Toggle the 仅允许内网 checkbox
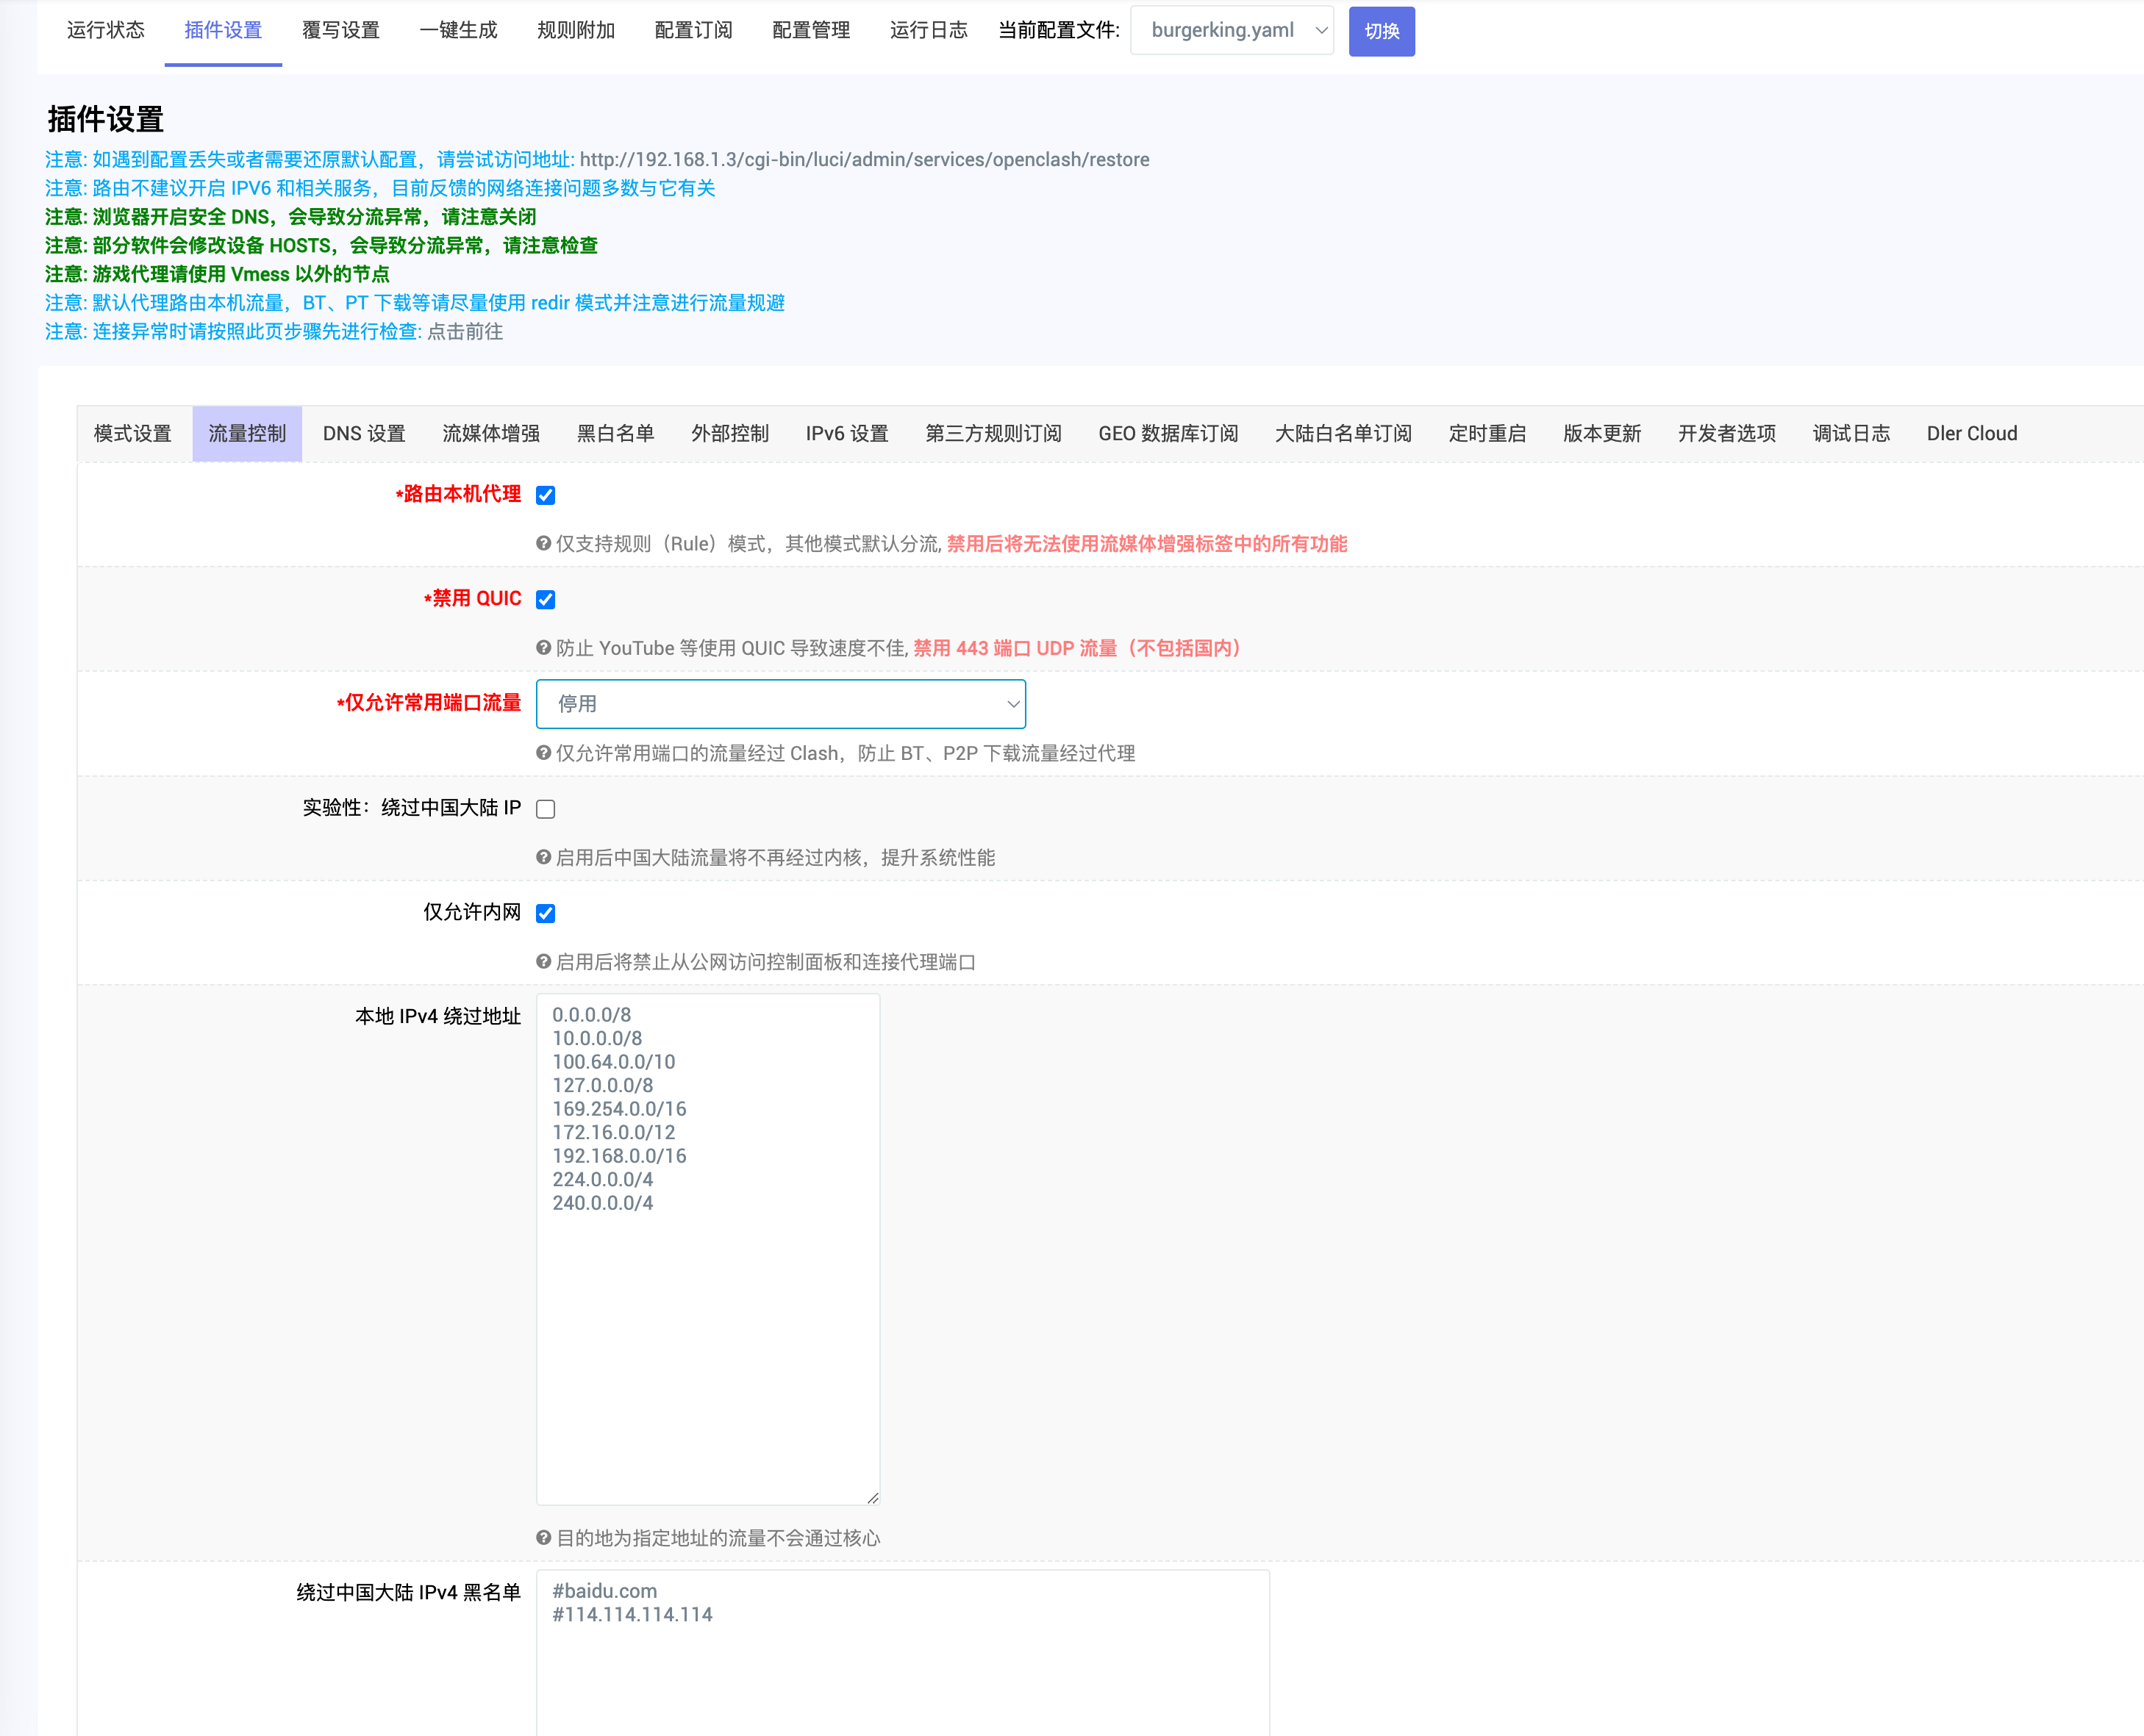This screenshot has width=2144, height=1736. pos(546,912)
